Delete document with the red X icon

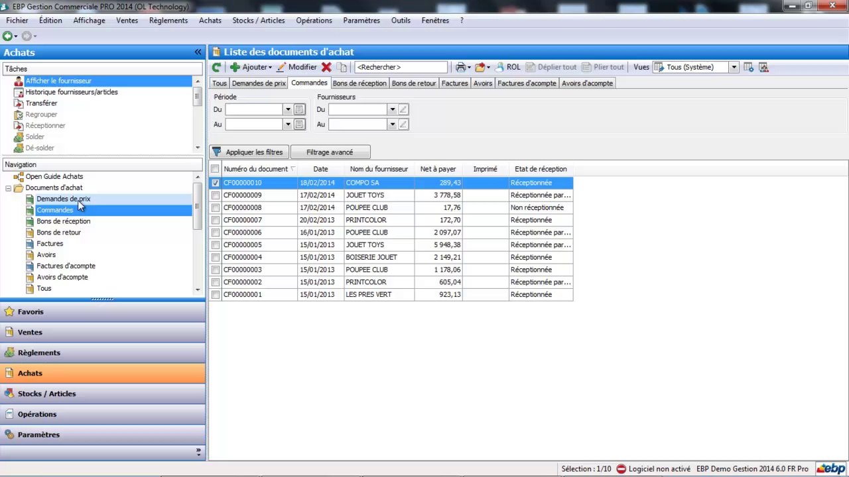(326, 67)
